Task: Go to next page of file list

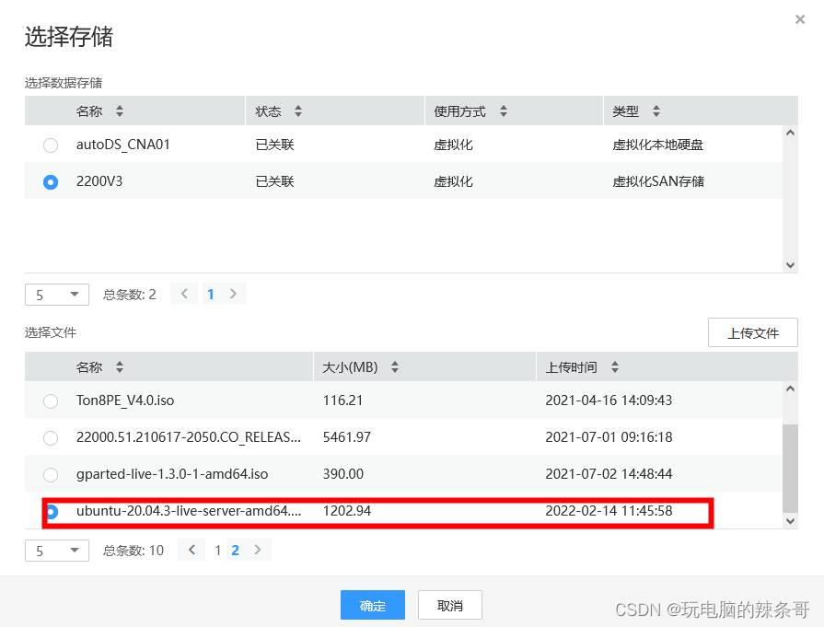Action: (x=258, y=551)
